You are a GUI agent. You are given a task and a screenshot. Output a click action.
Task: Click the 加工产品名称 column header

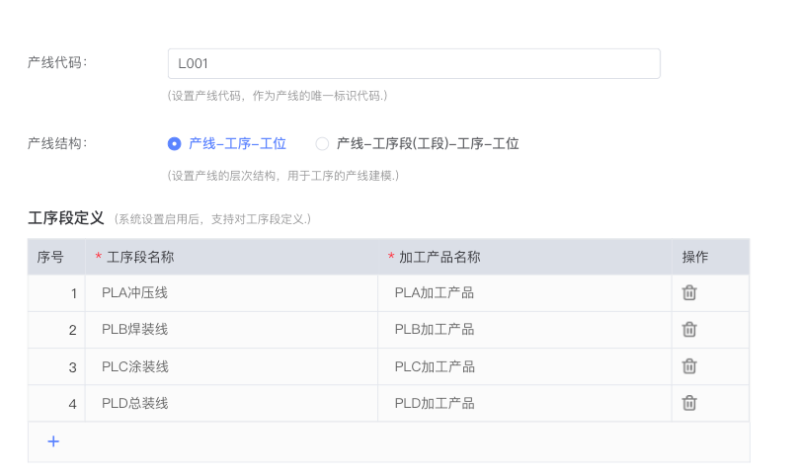(439, 257)
